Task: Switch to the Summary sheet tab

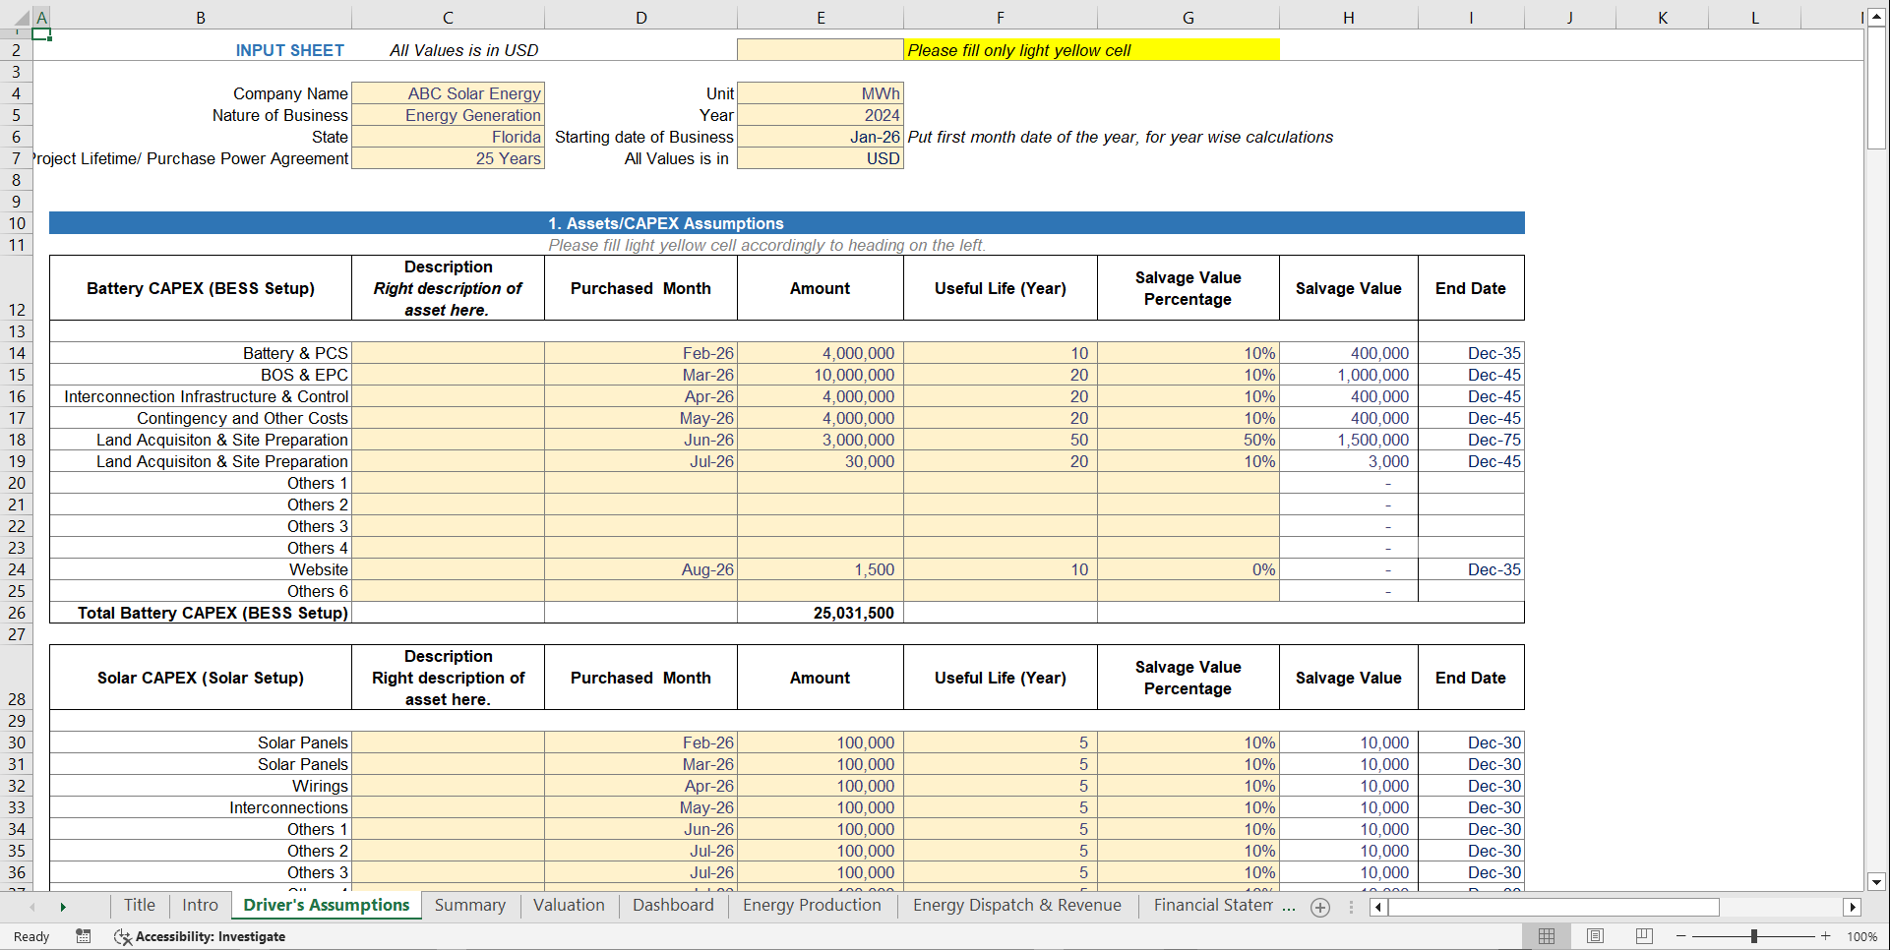Action: [x=470, y=905]
